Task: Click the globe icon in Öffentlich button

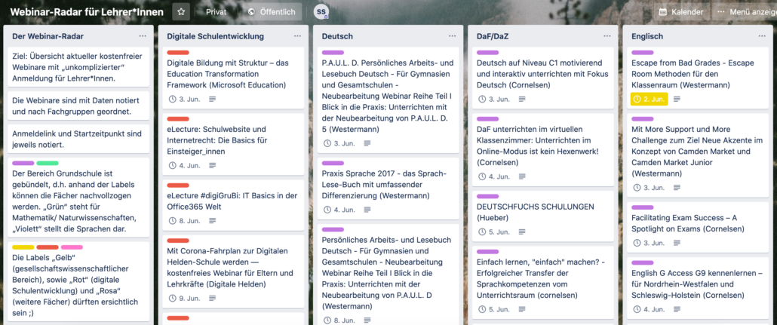Action: (251, 12)
